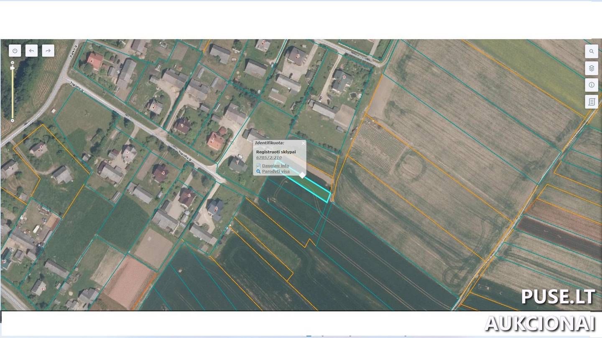Screen dimensions: 602x338
Task: Close the Identifikuota popup
Action: pyautogui.click(x=304, y=143)
